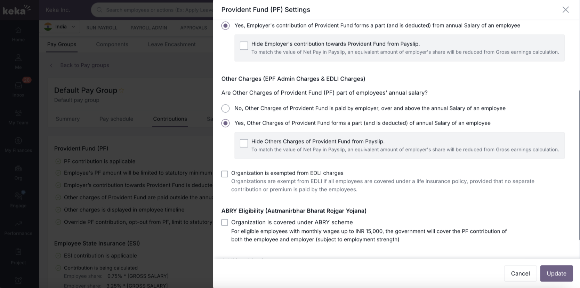The image size is (580, 288).
Task: Switch to the Pay schedule tab
Action: click(116, 119)
